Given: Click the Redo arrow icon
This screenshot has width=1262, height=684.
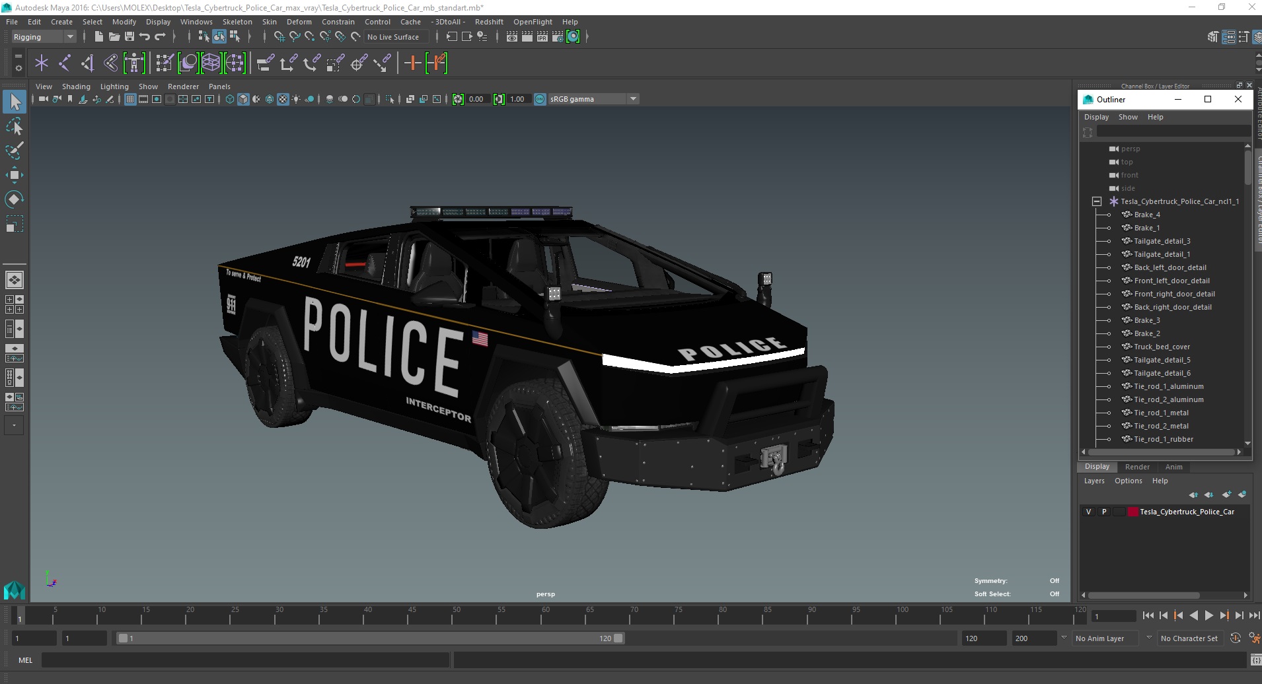Looking at the screenshot, I should (x=160, y=37).
